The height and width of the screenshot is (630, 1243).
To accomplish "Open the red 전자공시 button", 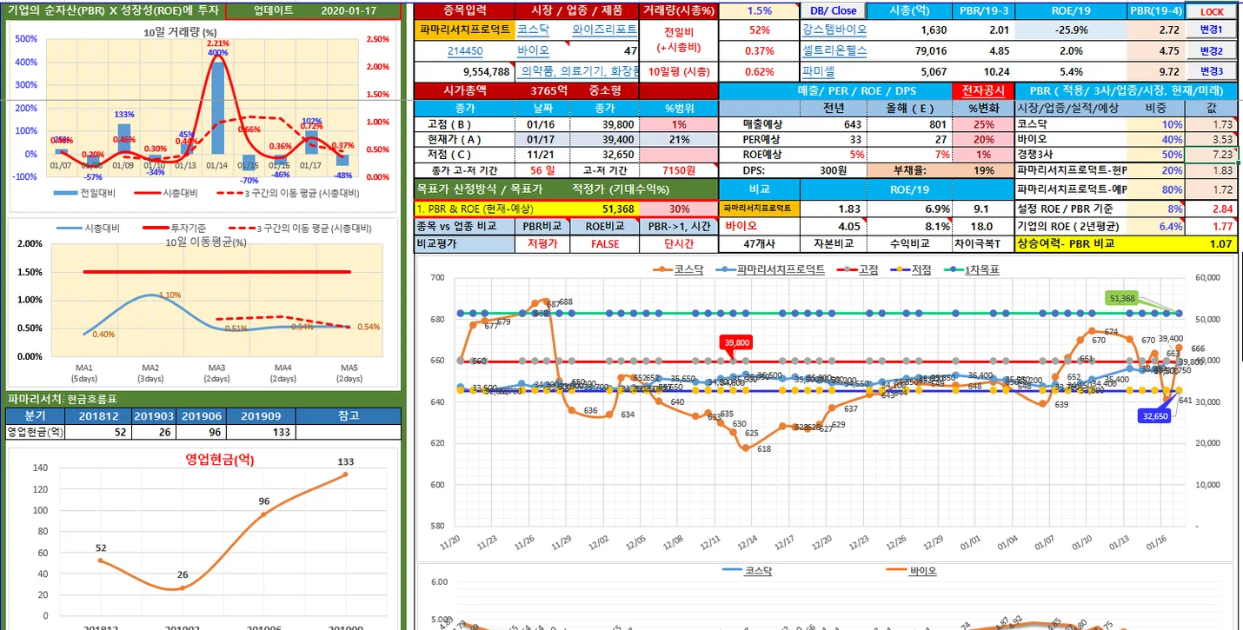I will click(x=984, y=90).
